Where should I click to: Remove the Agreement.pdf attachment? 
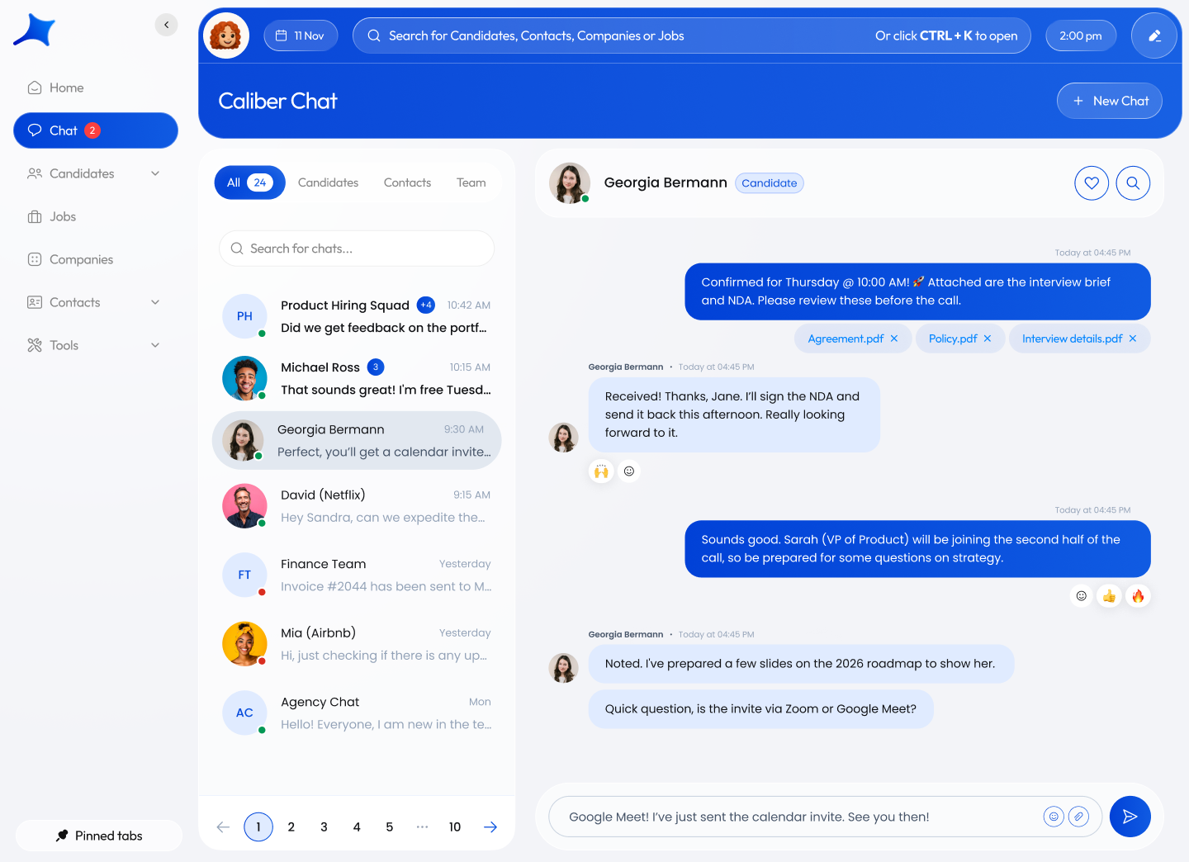point(894,339)
